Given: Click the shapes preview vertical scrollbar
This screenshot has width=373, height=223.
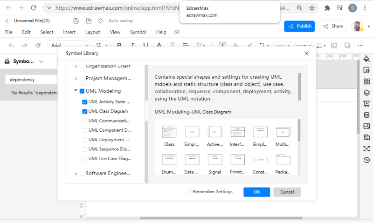Looking at the screenshot, I should [299, 130].
